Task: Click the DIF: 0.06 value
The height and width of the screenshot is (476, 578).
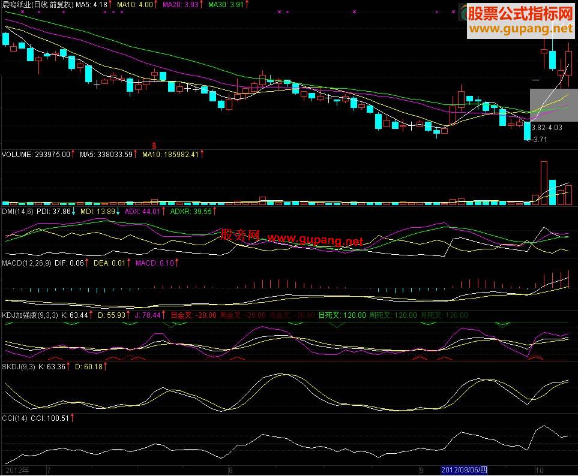Action: 69,263
